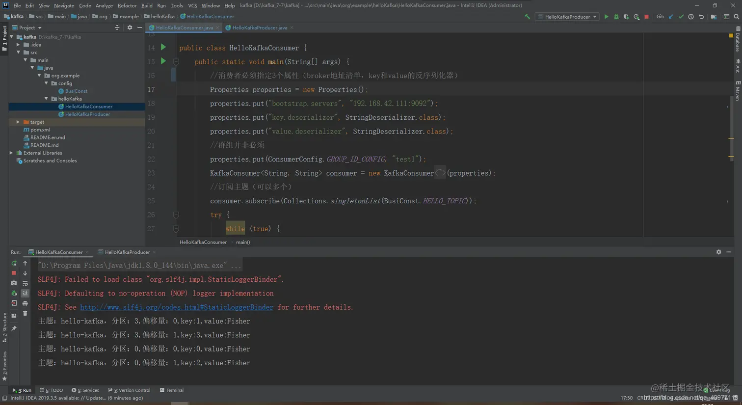742x405 pixels.
Task: Click the Exit icon in Run panel
Action: [14, 303]
